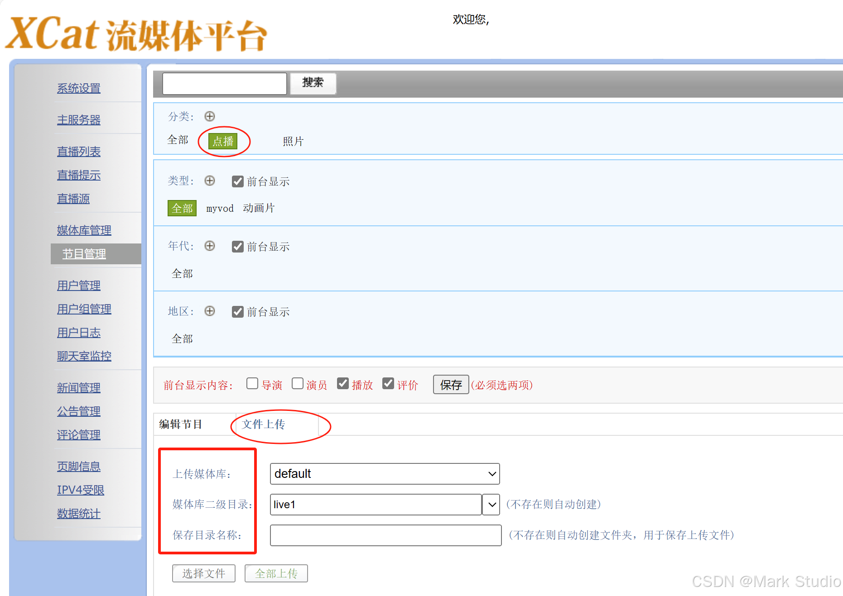Open 页脚信息 in sidebar

pos(79,467)
